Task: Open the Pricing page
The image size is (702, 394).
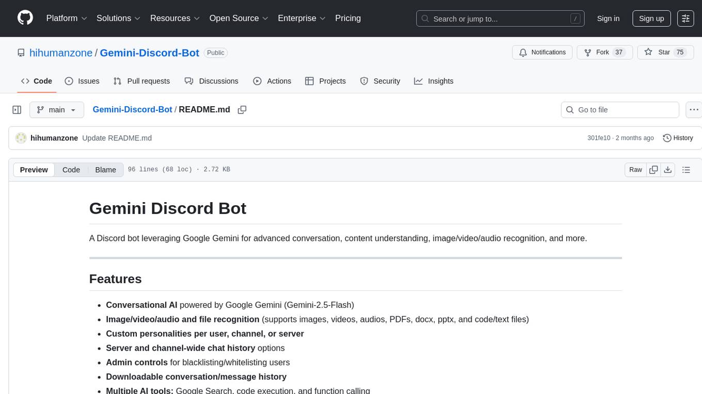Action: click(x=348, y=18)
